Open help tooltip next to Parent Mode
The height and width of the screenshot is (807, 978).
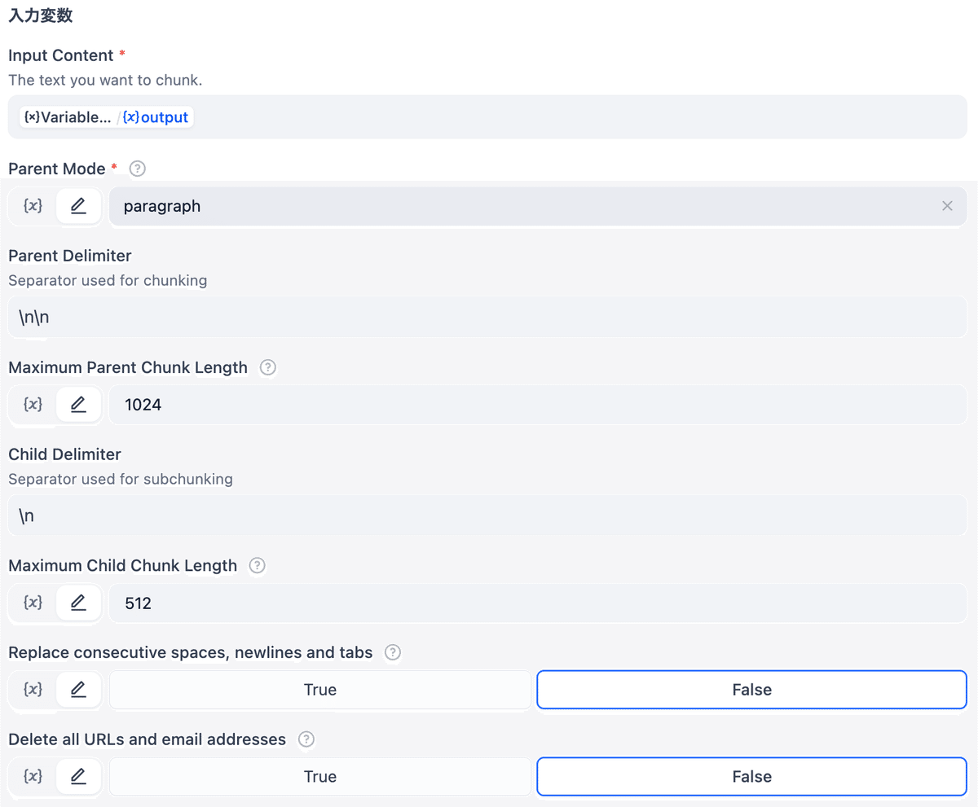(138, 169)
